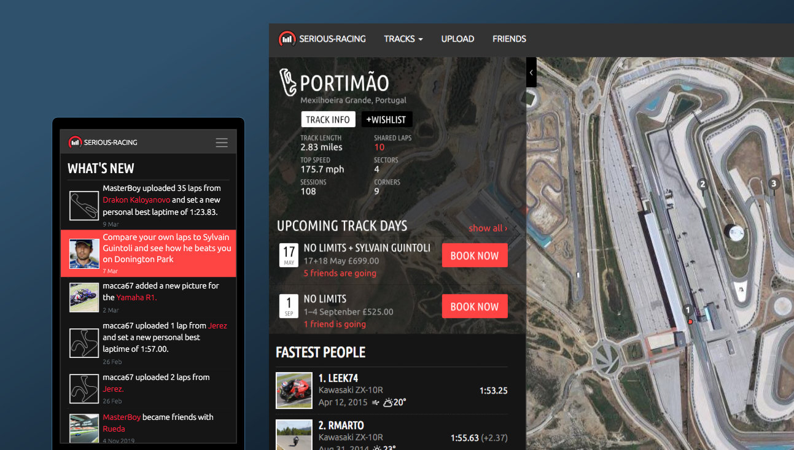Click the Jerez track icon for 1 lap upload

coord(84,343)
